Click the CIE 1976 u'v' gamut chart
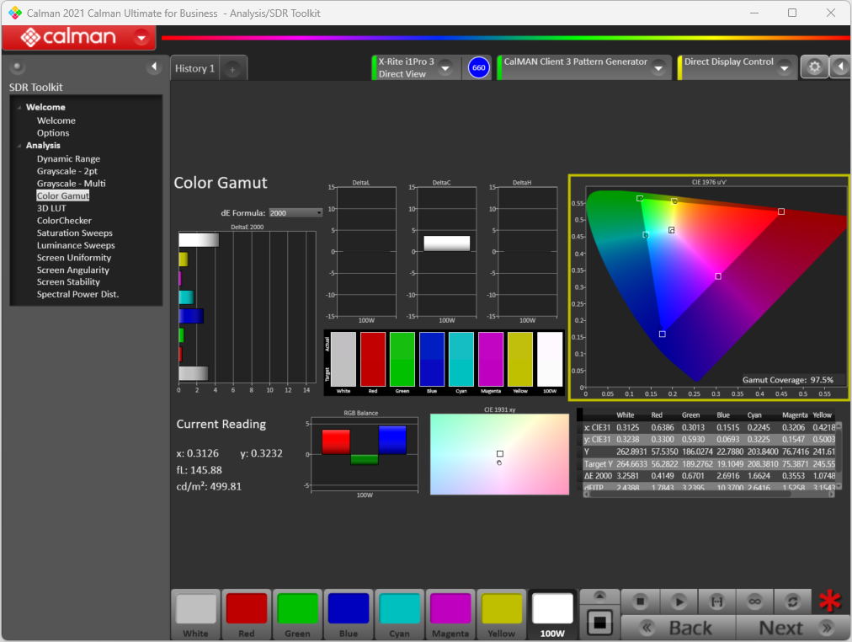The width and height of the screenshot is (852, 642). (710, 287)
